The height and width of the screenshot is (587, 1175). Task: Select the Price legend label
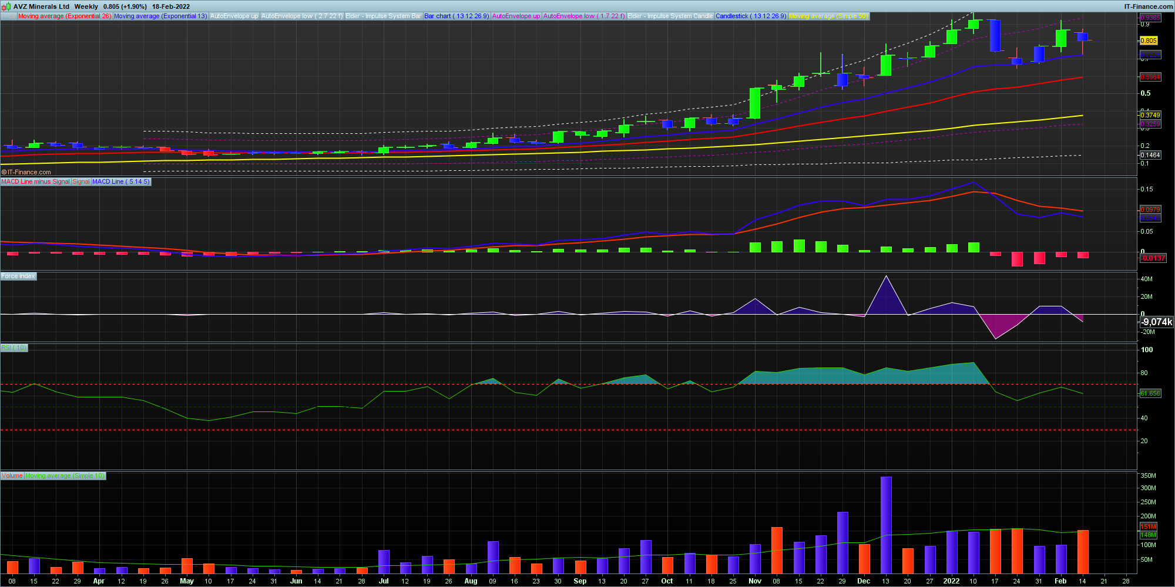pos(8,16)
